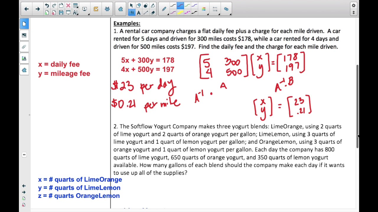
Task: Switch to the Add-ons tab in the sidebar
Action: [x=24, y=70]
